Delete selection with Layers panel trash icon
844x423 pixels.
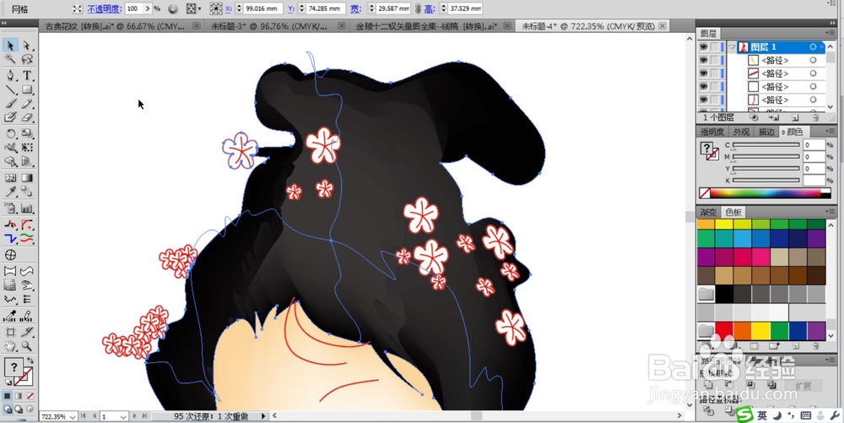(815, 117)
